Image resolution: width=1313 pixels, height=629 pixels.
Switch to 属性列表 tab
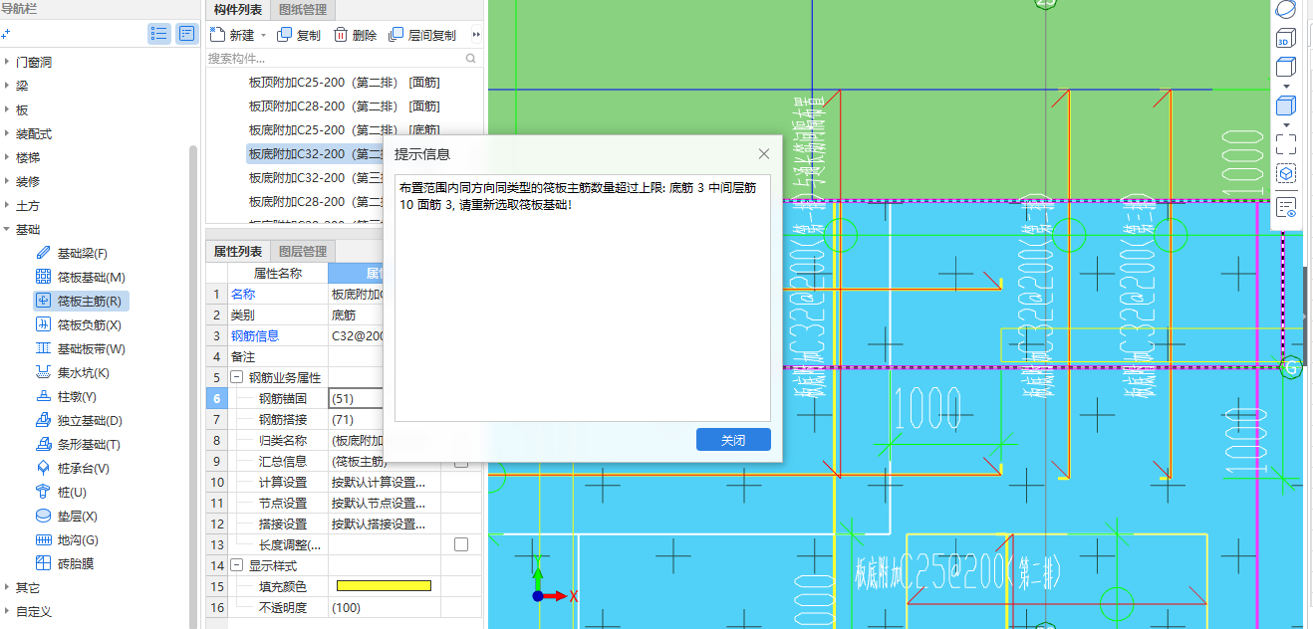[238, 252]
